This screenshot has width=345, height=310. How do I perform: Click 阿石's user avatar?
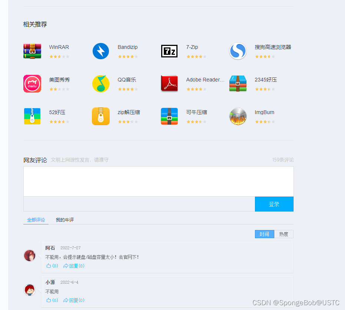coord(30,256)
